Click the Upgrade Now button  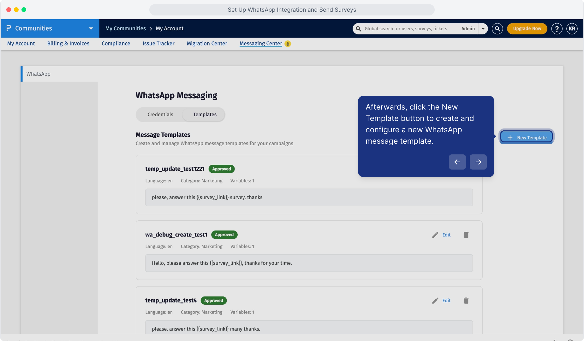tap(527, 29)
